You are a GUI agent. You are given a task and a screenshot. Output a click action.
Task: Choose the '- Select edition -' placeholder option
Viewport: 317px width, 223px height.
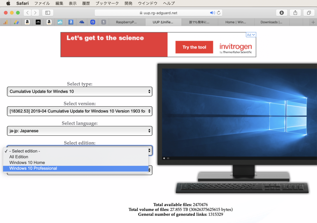coord(76,151)
